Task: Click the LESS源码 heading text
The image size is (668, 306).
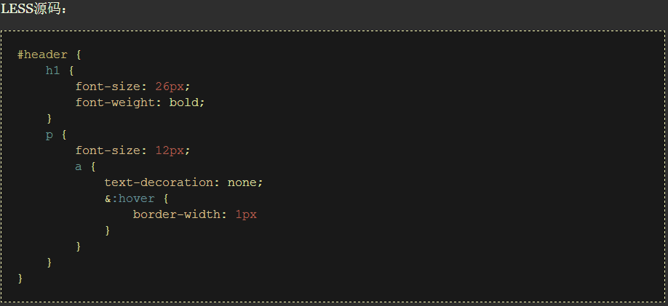Action: (x=33, y=9)
